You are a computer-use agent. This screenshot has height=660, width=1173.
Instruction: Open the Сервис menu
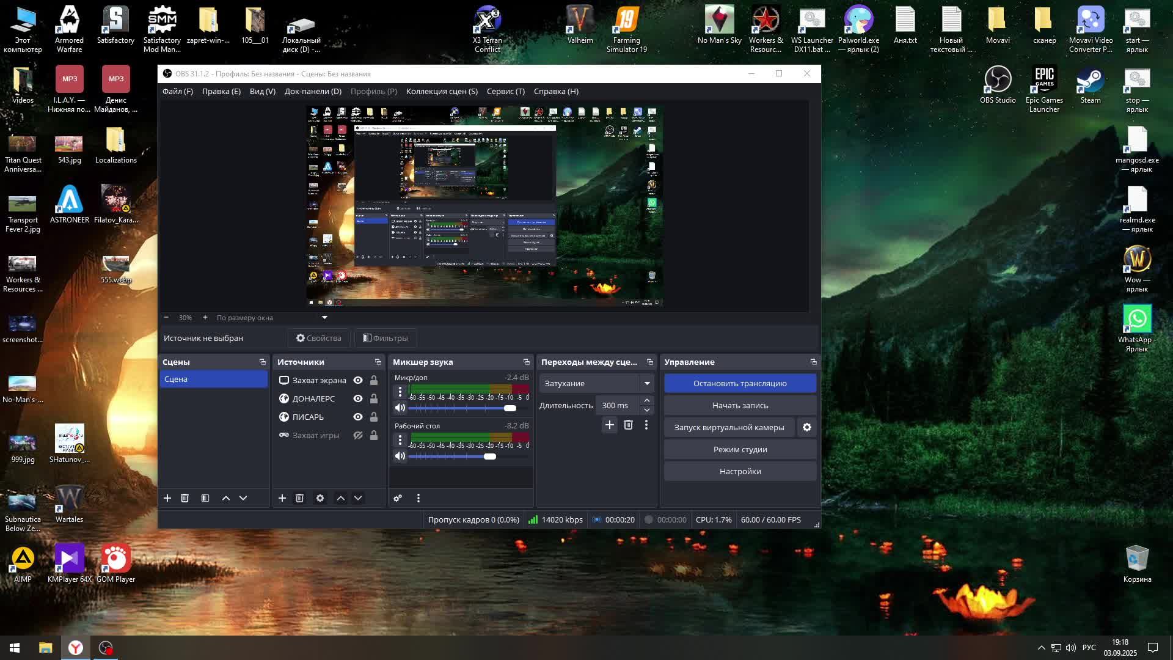pos(505,91)
